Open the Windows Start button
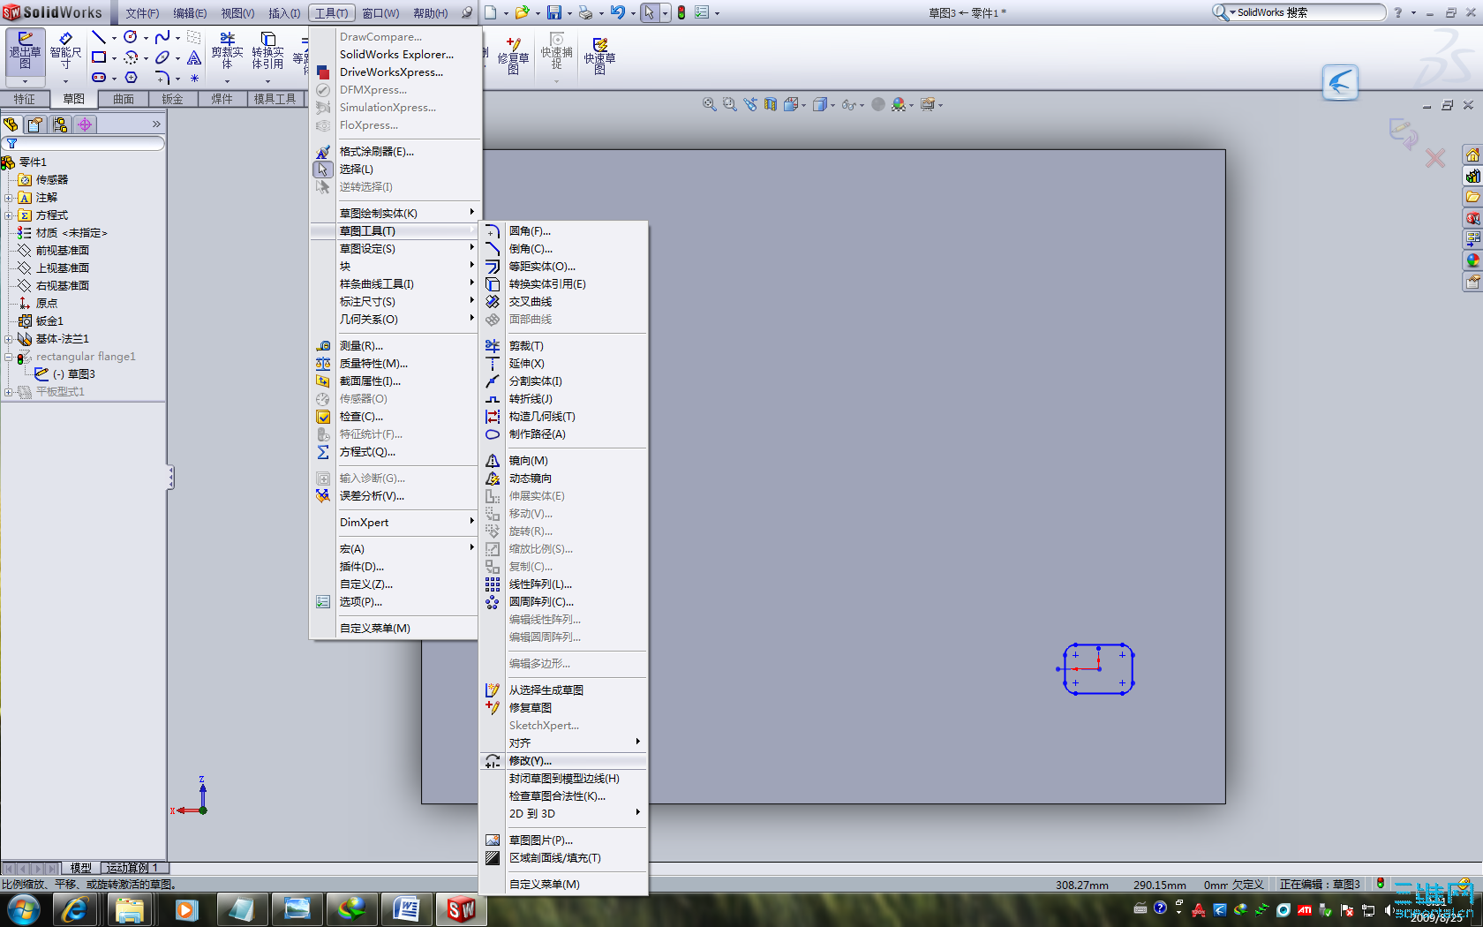Image resolution: width=1483 pixels, height=927 pixels. [x=24, y=909]
